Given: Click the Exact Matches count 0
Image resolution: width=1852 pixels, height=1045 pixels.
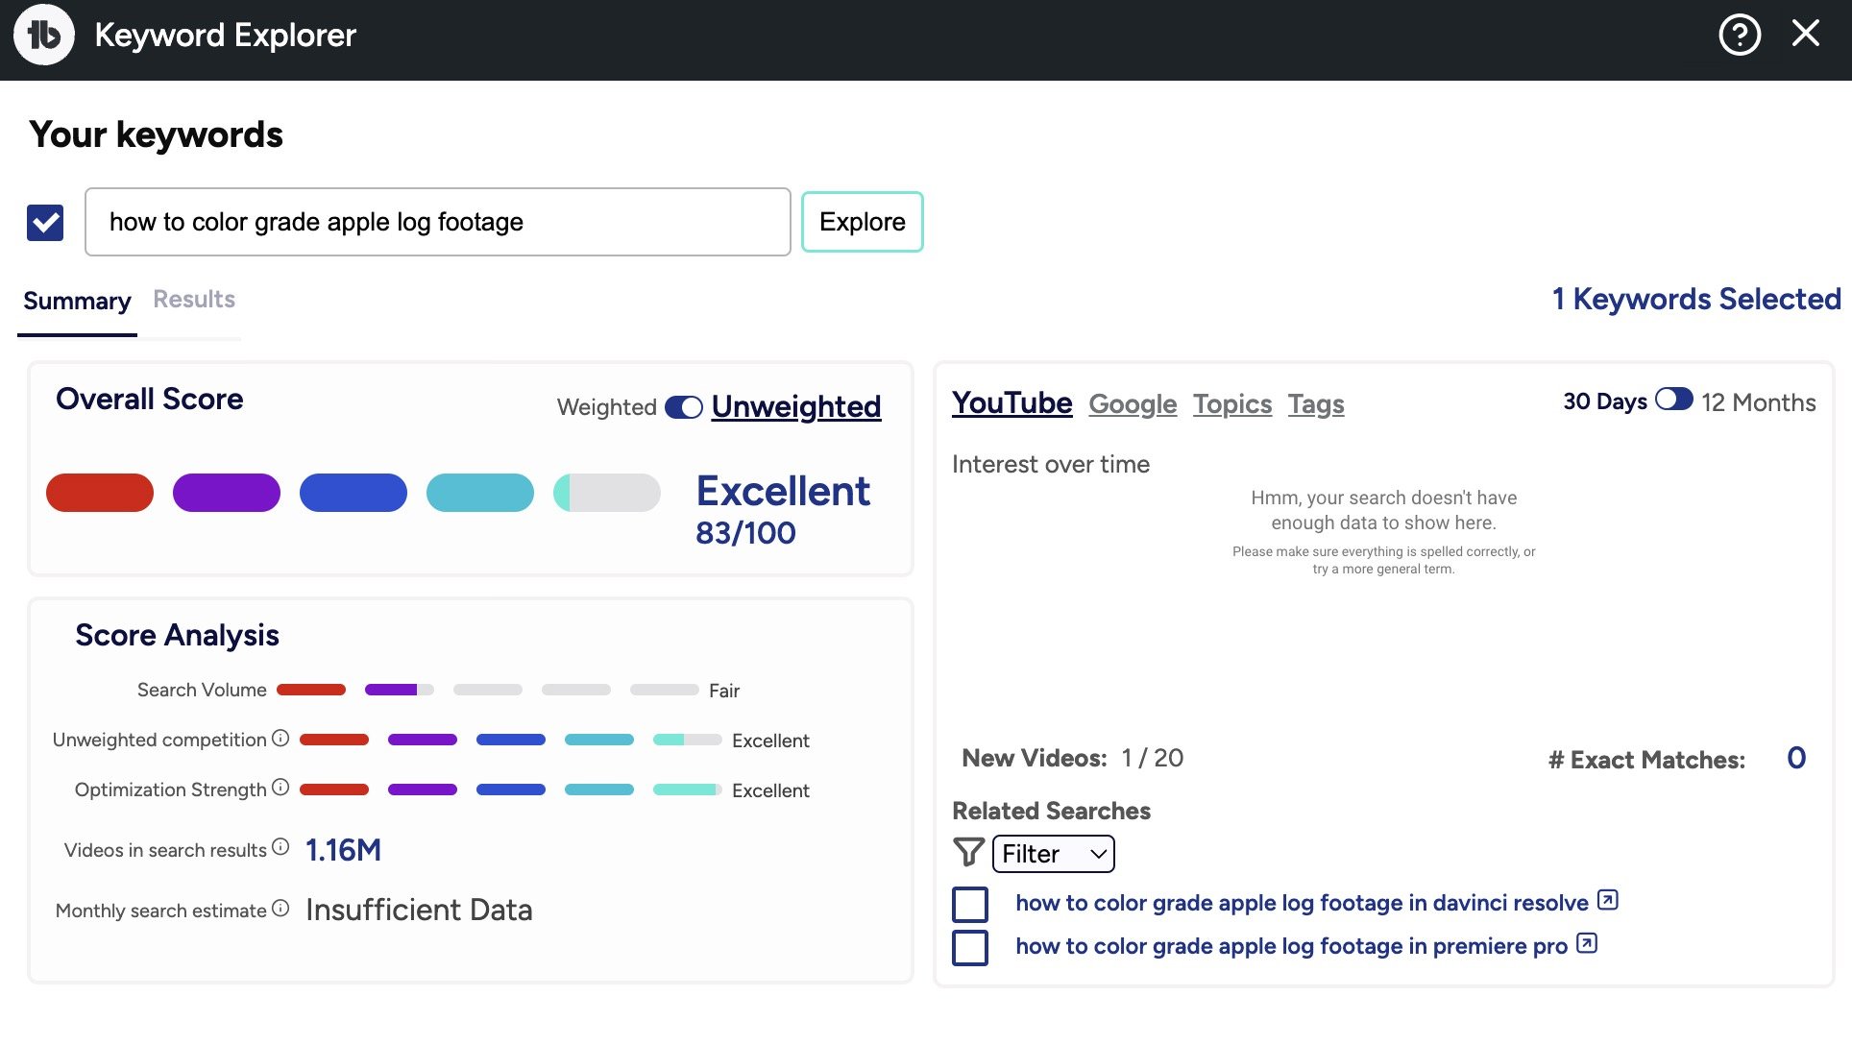Looking at the screenshot, I should click(1796, 758).
